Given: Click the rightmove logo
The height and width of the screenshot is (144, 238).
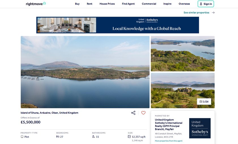Looking at the screenshot, I should [x=36, y=4].
